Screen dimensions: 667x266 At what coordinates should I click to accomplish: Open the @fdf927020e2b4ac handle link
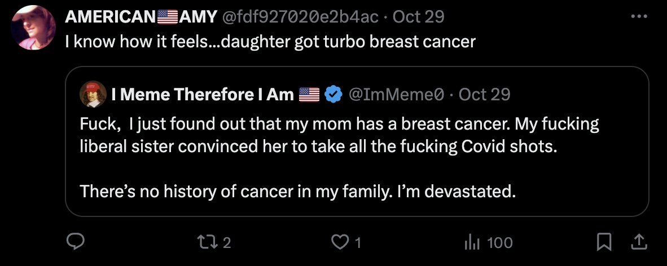[x=301, y=17]
